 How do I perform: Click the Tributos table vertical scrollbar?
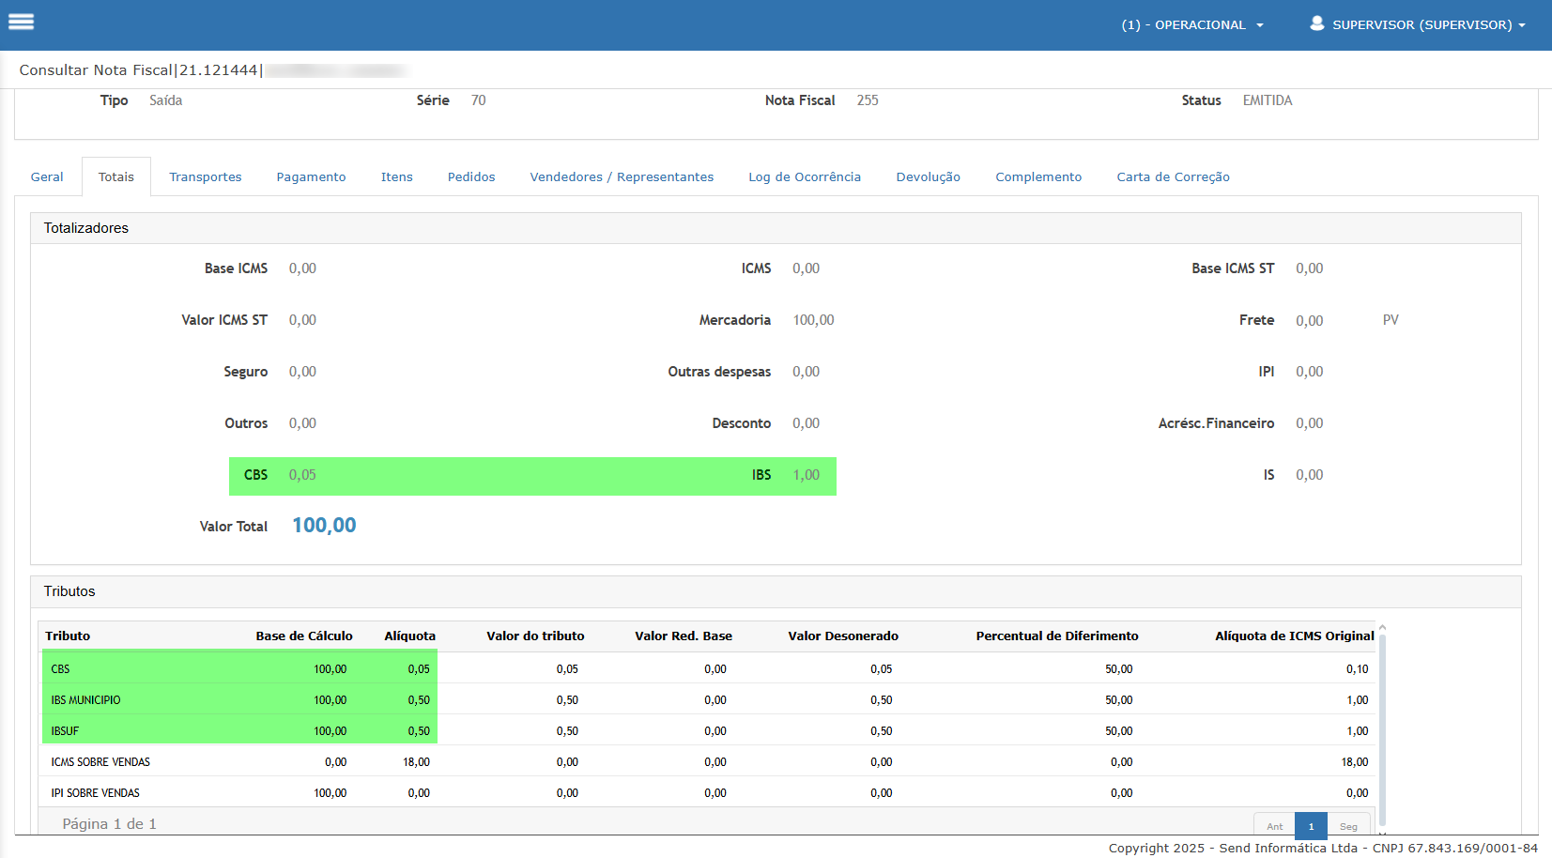[1382, 728]
